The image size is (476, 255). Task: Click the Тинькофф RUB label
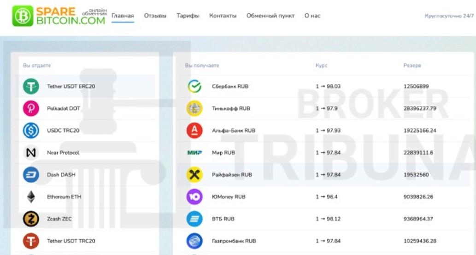[x=231, y=109]
